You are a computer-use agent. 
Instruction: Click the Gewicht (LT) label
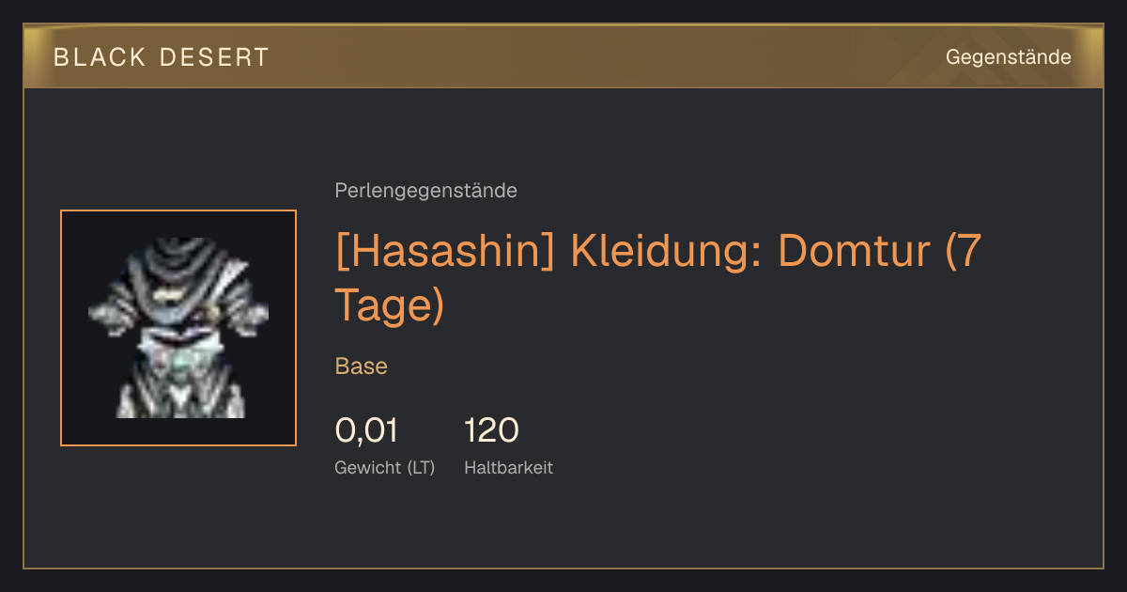pyautogui.click(x=385, y=467)
